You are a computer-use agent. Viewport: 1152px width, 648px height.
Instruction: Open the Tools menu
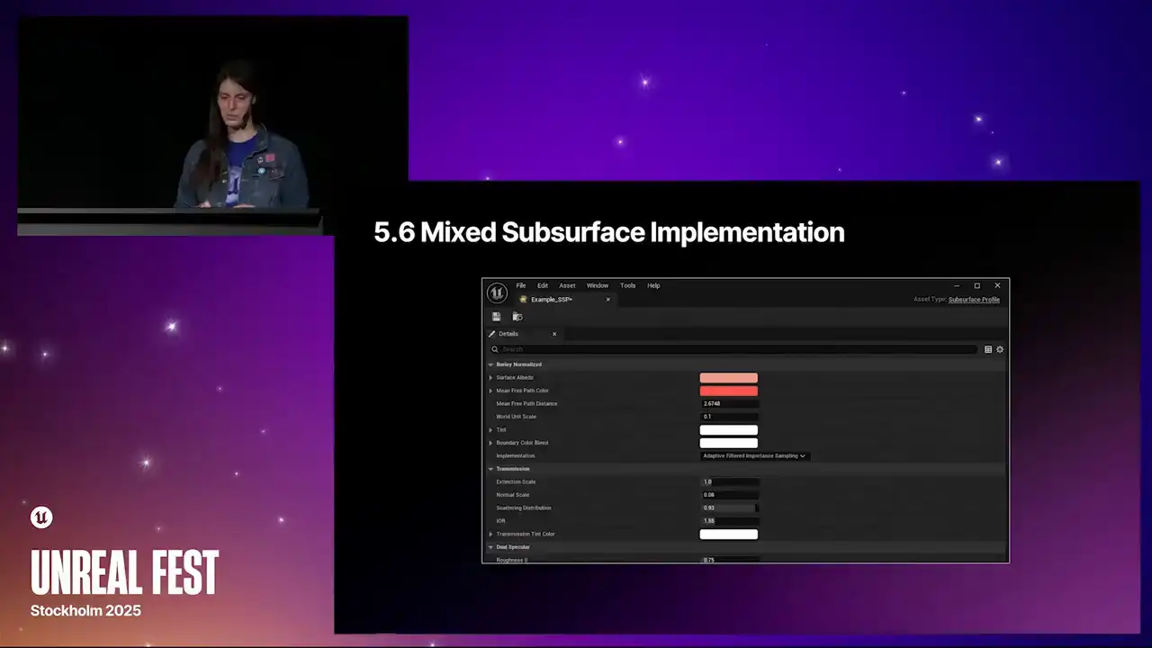click(x=627, y=285)
